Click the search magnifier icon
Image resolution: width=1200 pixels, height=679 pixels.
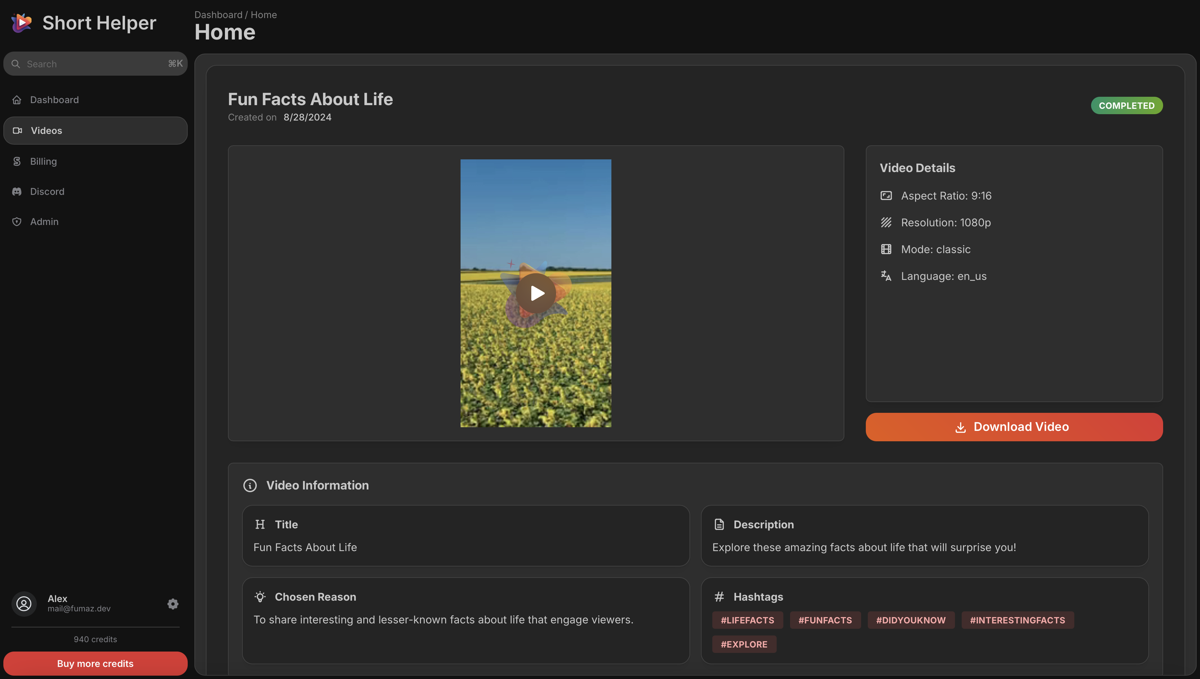click(16, 64)
